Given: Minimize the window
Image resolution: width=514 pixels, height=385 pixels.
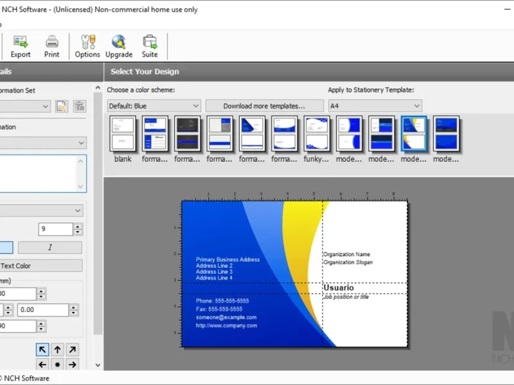Looking at the screenshot, I should click(x=508, y=10).
